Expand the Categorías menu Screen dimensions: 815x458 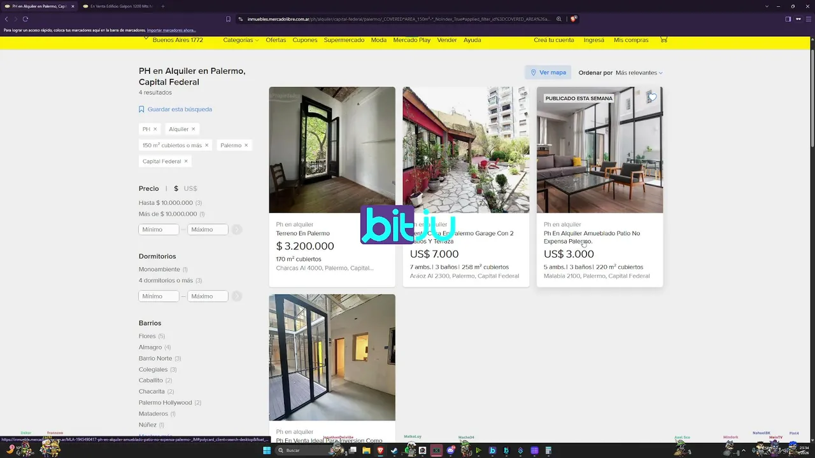[241, 40]
